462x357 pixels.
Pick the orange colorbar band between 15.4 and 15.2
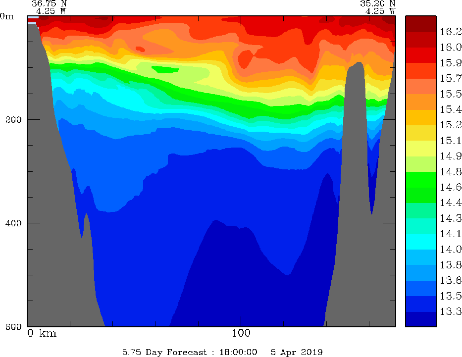(x=421, y=117)
